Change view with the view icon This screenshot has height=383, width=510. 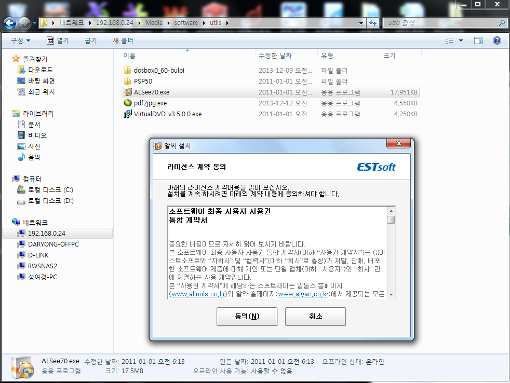pyautogui.click(x=450, y=40)
